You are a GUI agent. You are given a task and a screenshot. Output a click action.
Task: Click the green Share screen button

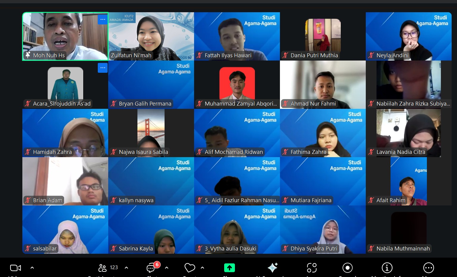pos(229,268)
